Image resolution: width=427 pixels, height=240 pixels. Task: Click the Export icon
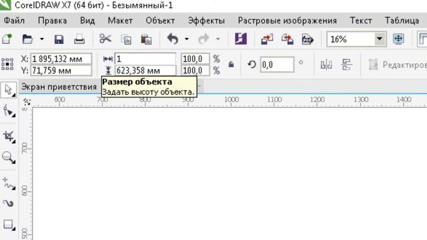click(x=288, y=39)
